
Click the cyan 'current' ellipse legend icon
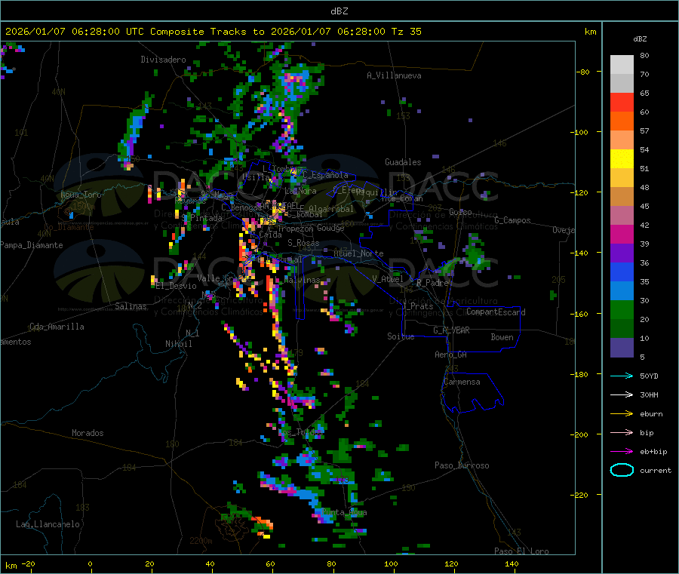coord(622,470)
